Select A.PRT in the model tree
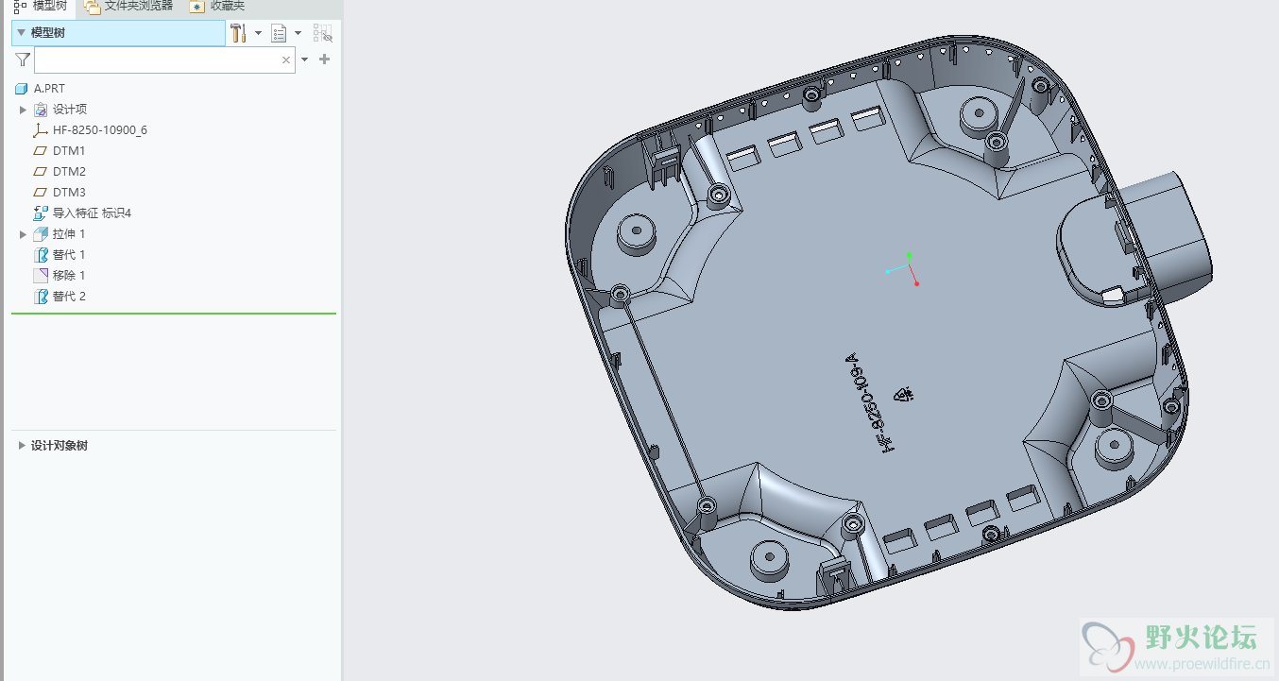This screenshot has height=681, width=1279. click(49, 89)
